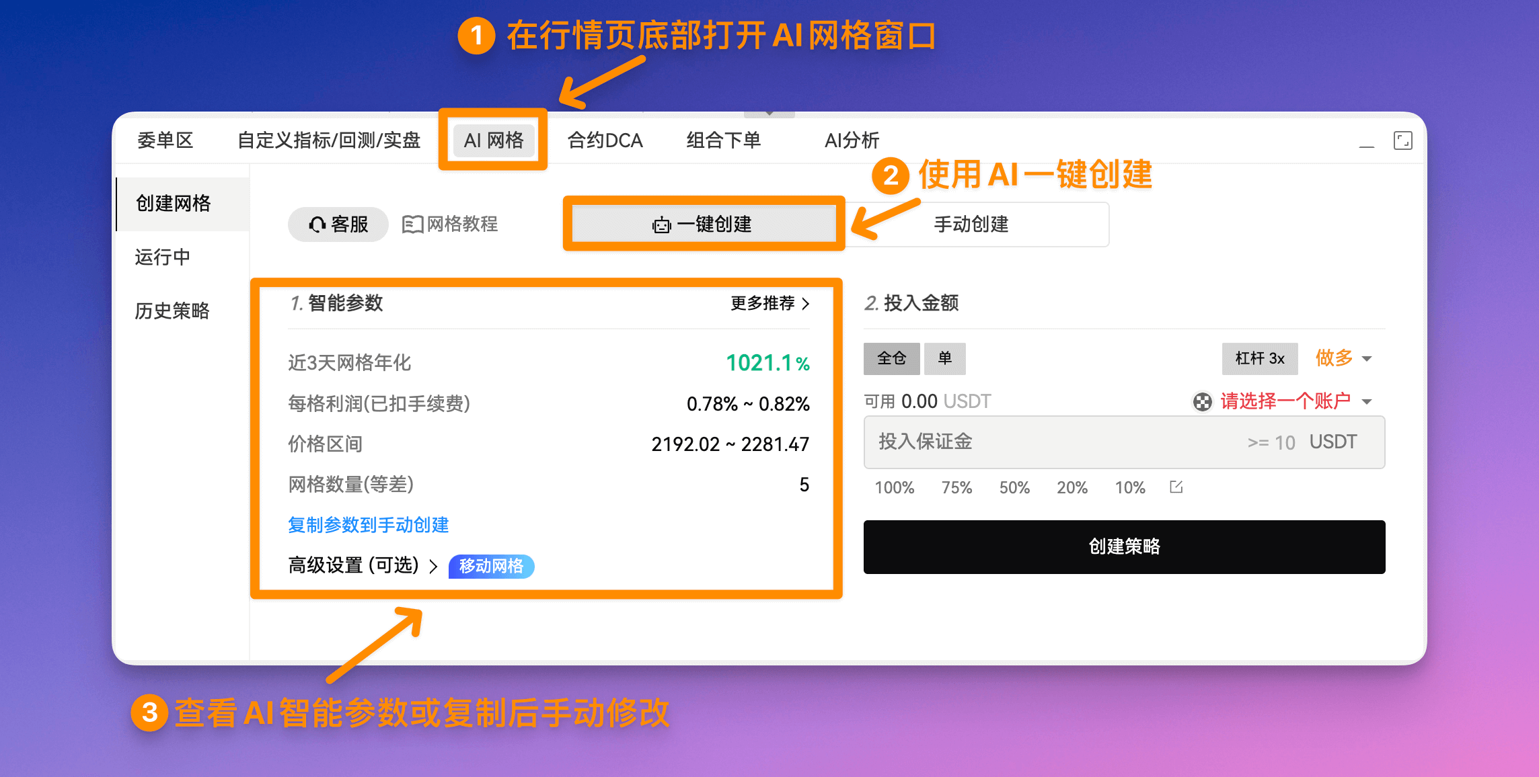The height and width of the screenshot is (777, 1539).
Task: Choose 一键创建 mode
Action: [704, 224]
